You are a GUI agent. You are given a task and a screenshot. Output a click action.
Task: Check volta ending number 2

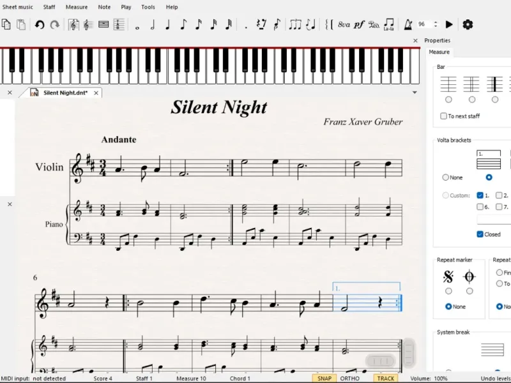(x=499, y=195)
